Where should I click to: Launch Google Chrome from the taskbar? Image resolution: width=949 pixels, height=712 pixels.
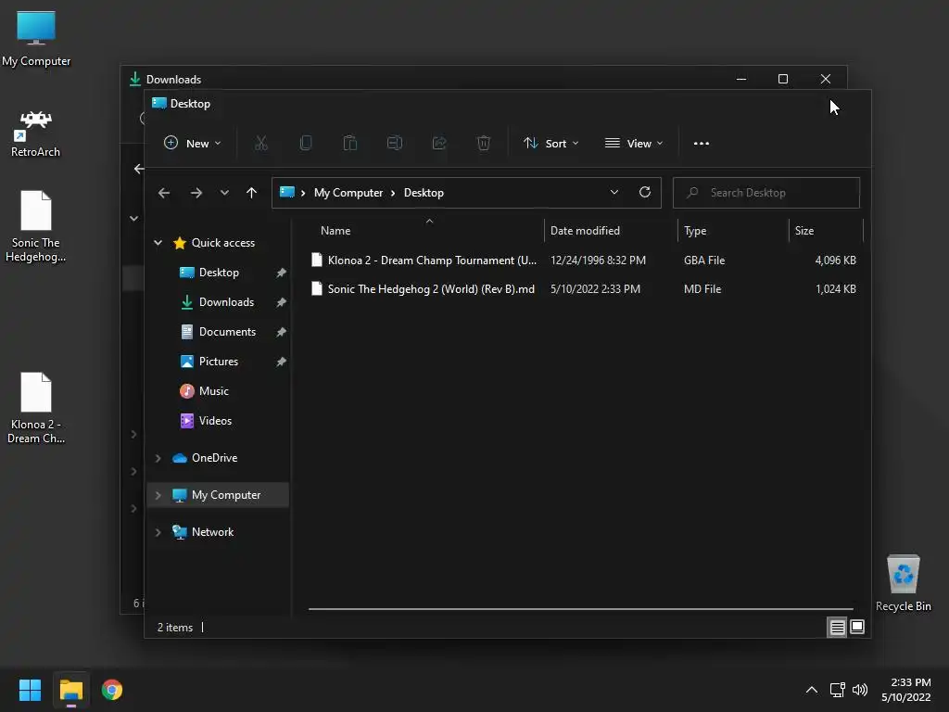coord(112,690)
